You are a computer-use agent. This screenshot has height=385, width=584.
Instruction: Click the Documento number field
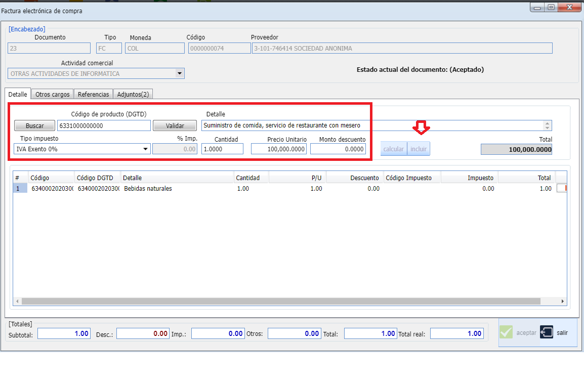49,48
